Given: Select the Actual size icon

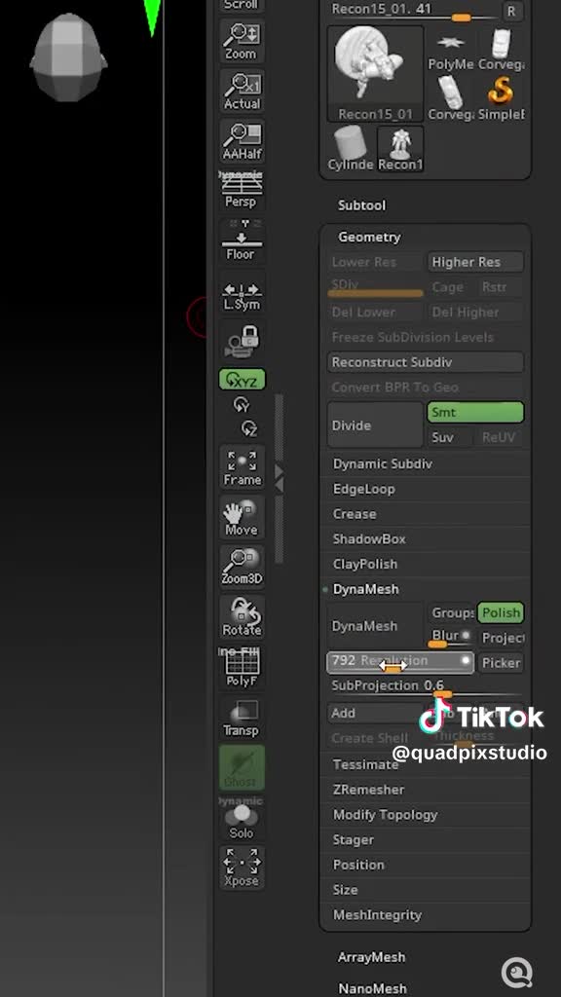Looking at the screenshot, I should tap(242, 92).
